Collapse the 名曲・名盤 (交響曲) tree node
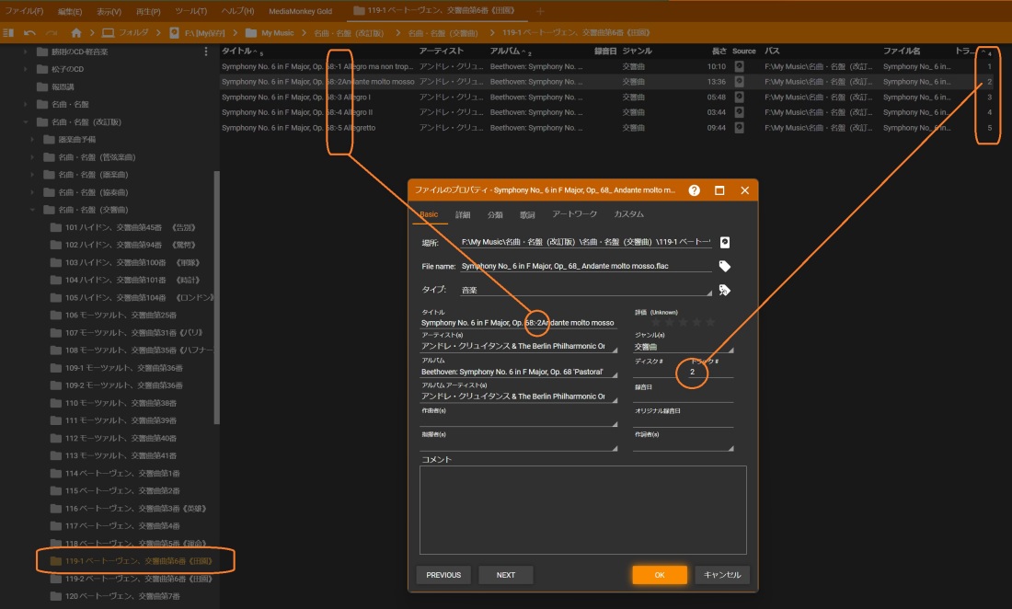This screenshot has width=1012, height=609. pos(32,210)
